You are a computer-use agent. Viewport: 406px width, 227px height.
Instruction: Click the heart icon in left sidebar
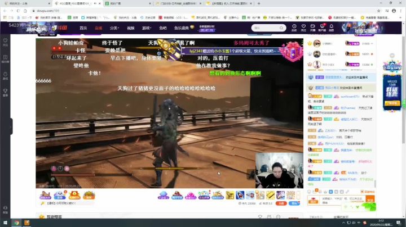pyautogui.click(x=5, y=41)
